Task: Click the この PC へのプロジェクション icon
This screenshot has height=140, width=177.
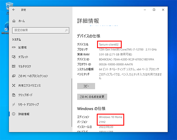Action: pos(14,76)
